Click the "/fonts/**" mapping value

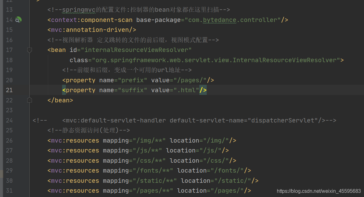tap(153, 170)
